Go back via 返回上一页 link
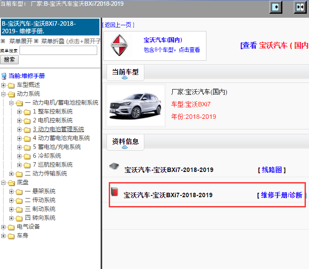This screenshot has height=269, width=309. click(118, 25)
